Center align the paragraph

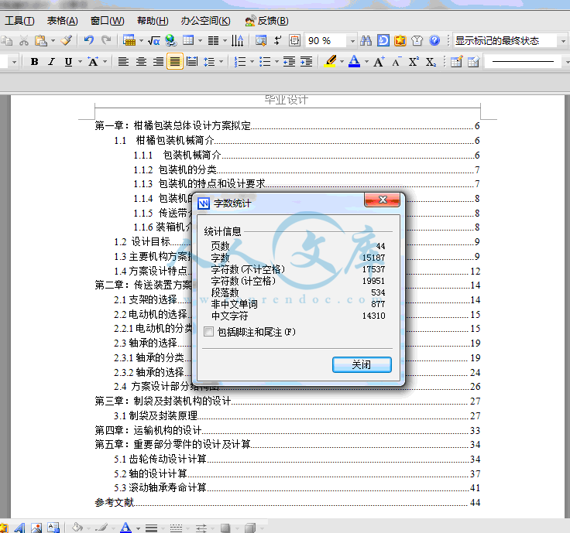click(x=141, y=62)
